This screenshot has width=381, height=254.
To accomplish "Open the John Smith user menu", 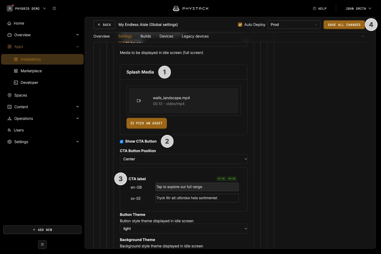I will 359,8.
